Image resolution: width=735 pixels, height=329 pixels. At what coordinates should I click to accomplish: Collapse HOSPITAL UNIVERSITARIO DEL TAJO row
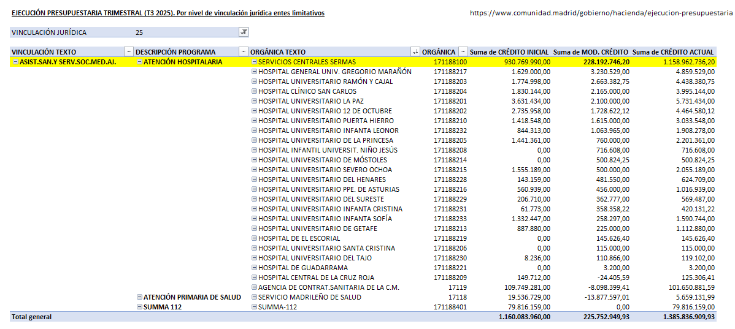click(254, 258)
